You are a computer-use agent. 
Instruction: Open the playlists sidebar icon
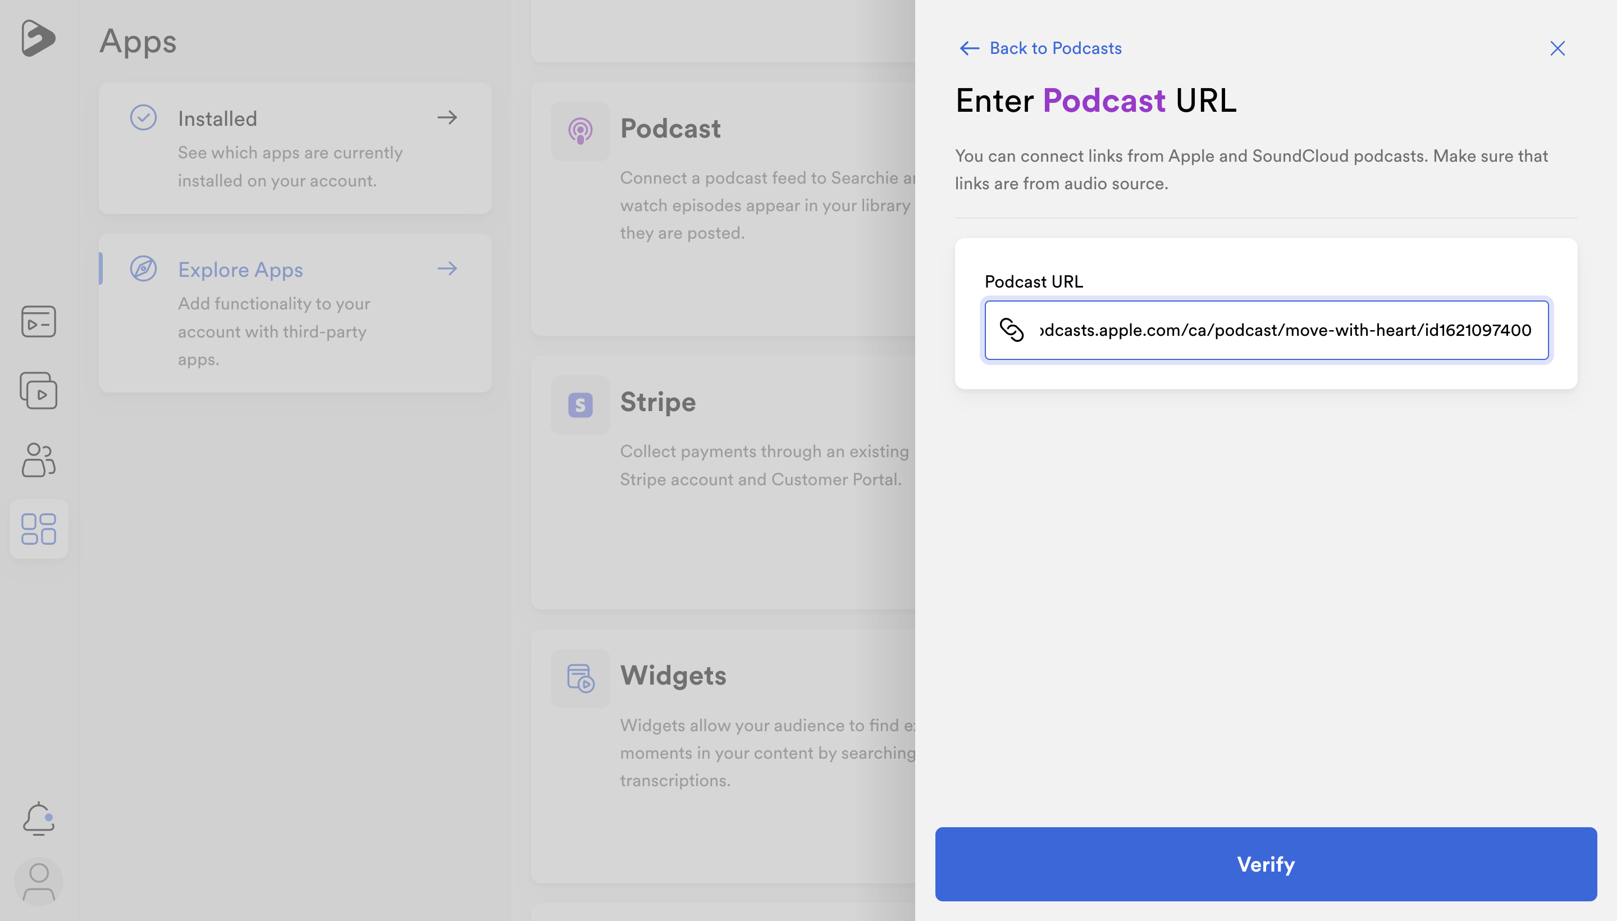point(39,390)
